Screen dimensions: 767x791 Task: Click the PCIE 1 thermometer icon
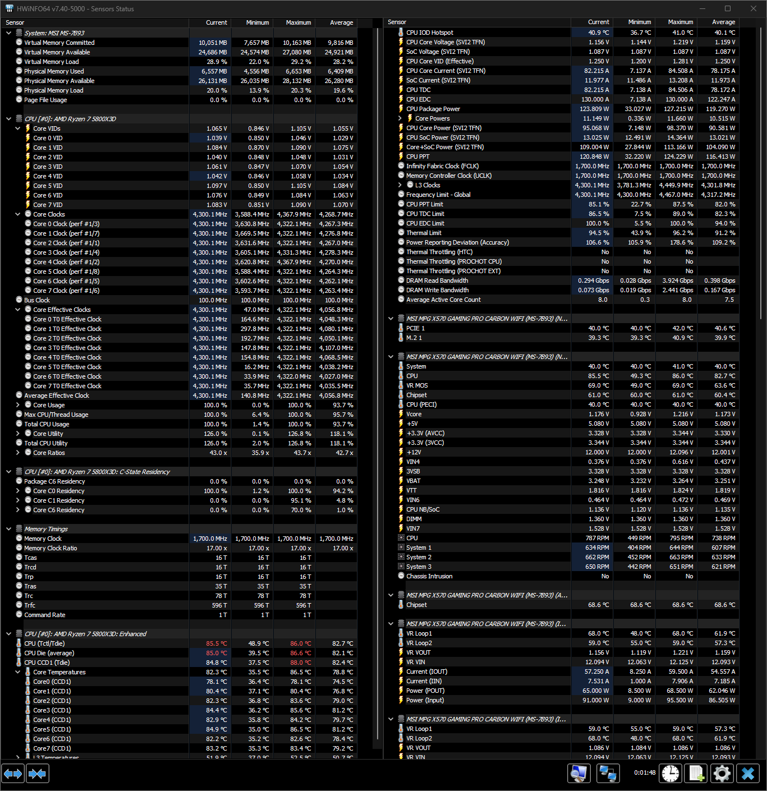click(401, 328)
